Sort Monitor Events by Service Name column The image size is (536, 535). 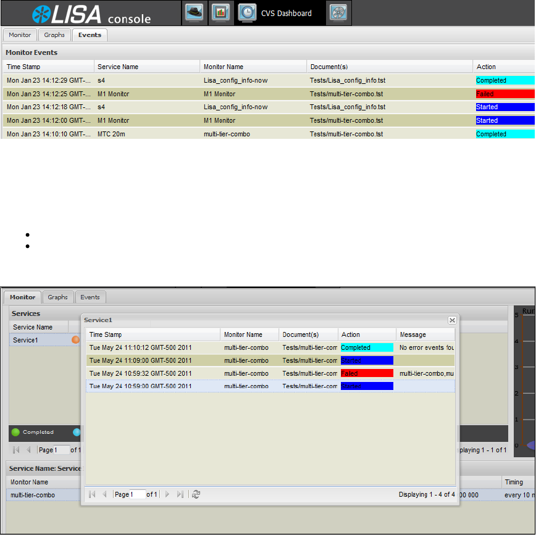(147, 67)
